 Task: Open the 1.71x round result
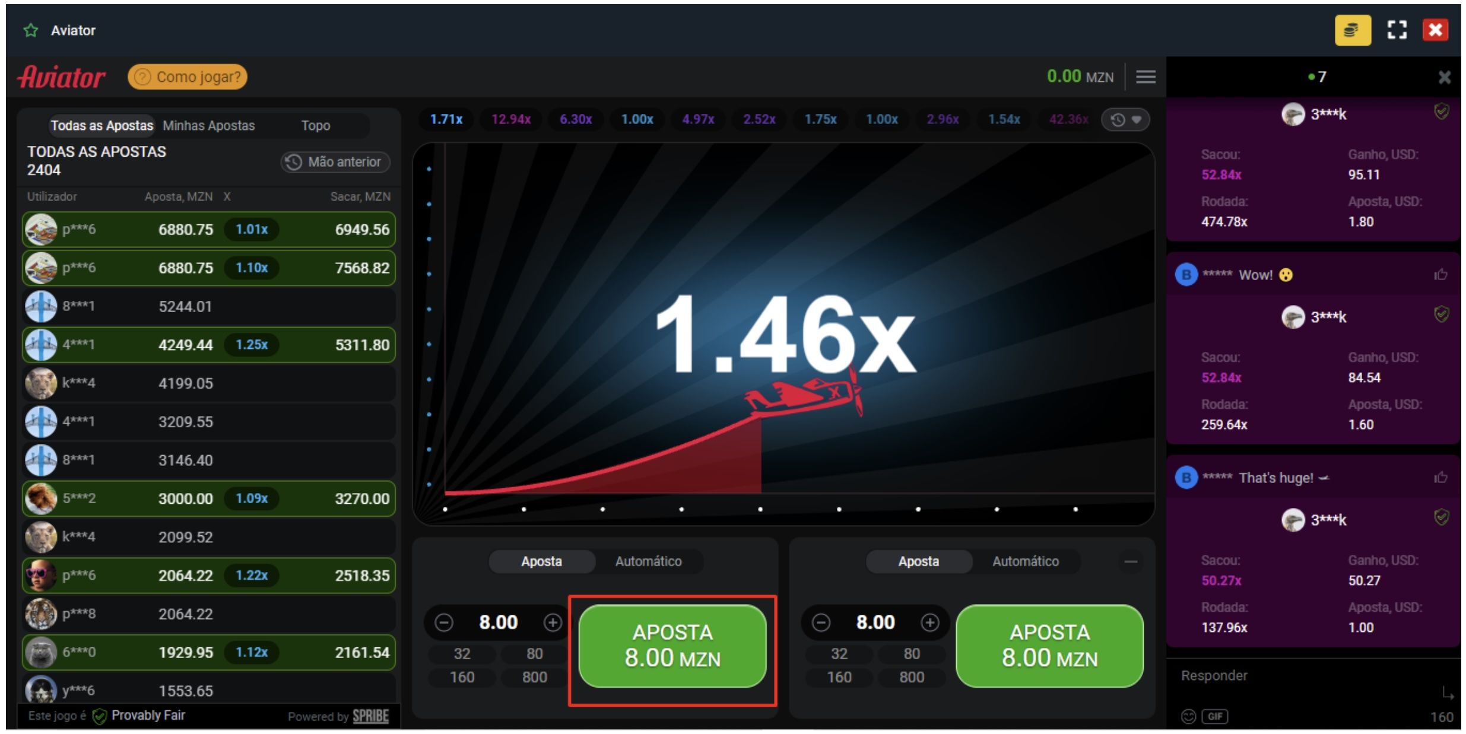446,119
